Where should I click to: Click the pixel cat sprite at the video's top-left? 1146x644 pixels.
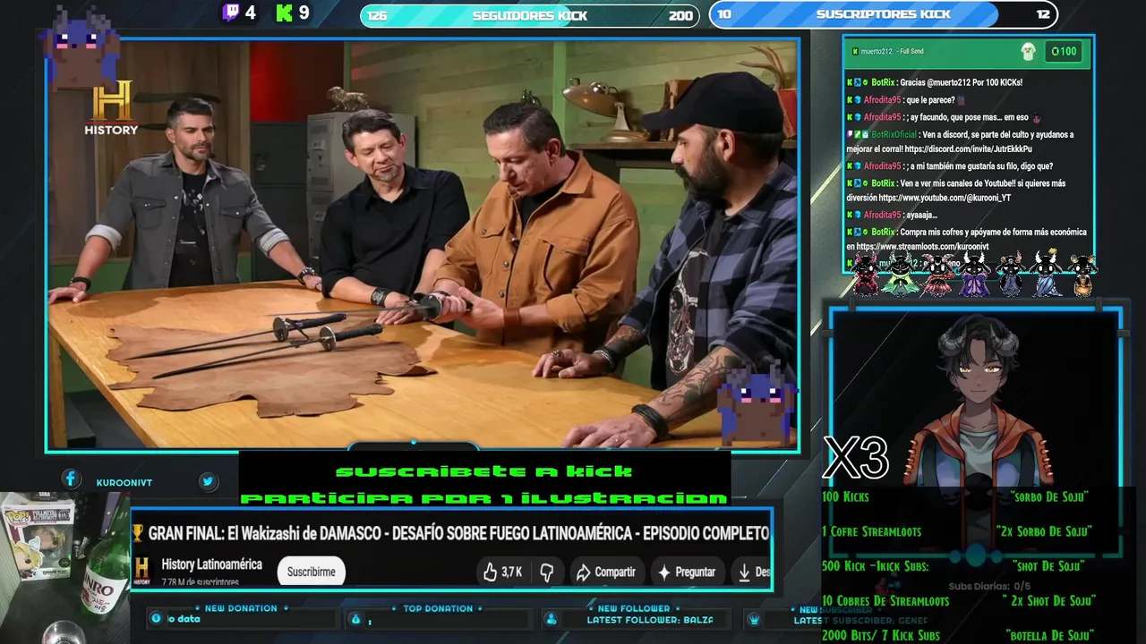coord(82,47)
